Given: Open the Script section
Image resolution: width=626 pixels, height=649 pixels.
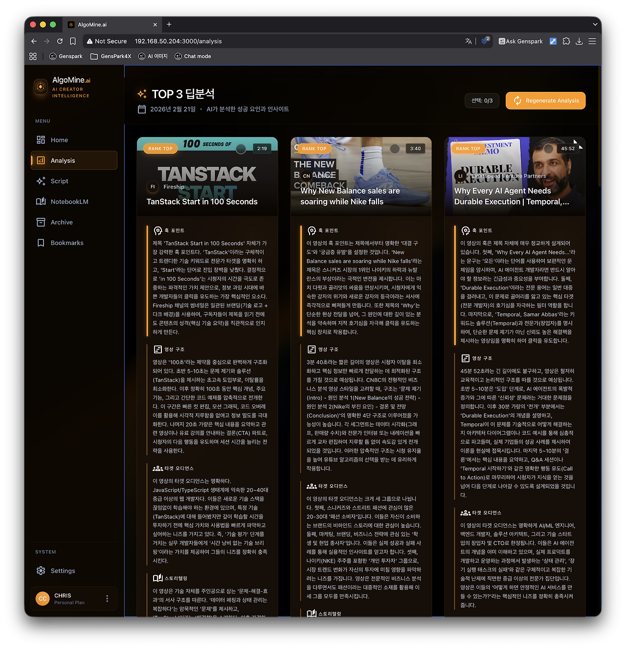Looking at the screenshot, I should click(59, 181).
